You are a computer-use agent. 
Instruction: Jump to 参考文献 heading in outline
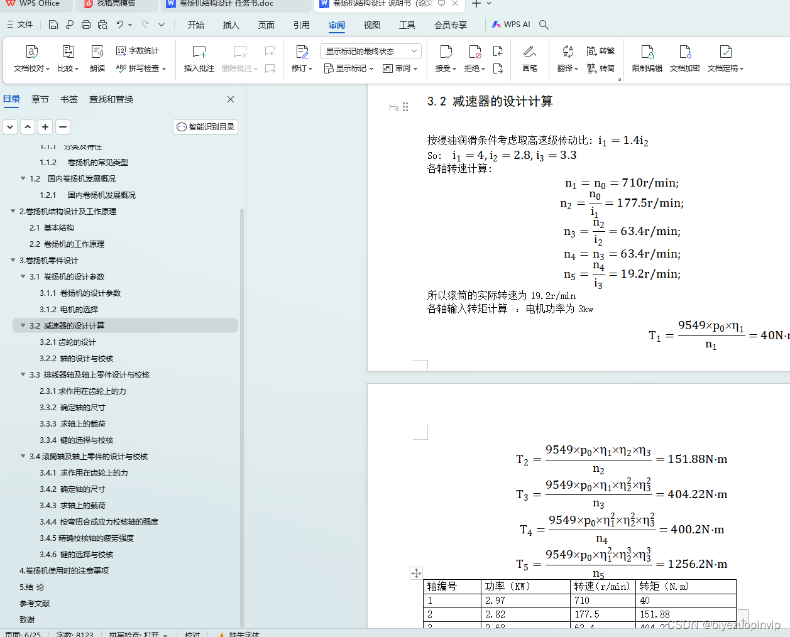35,603
